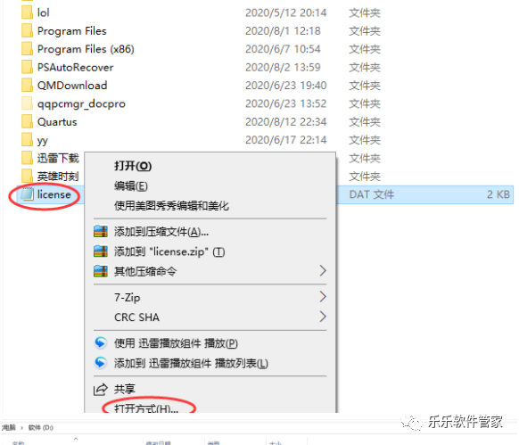Click the share icon next to 共享
The height and width of the screenshot is (445, 519).
click(x=101, y=389)
